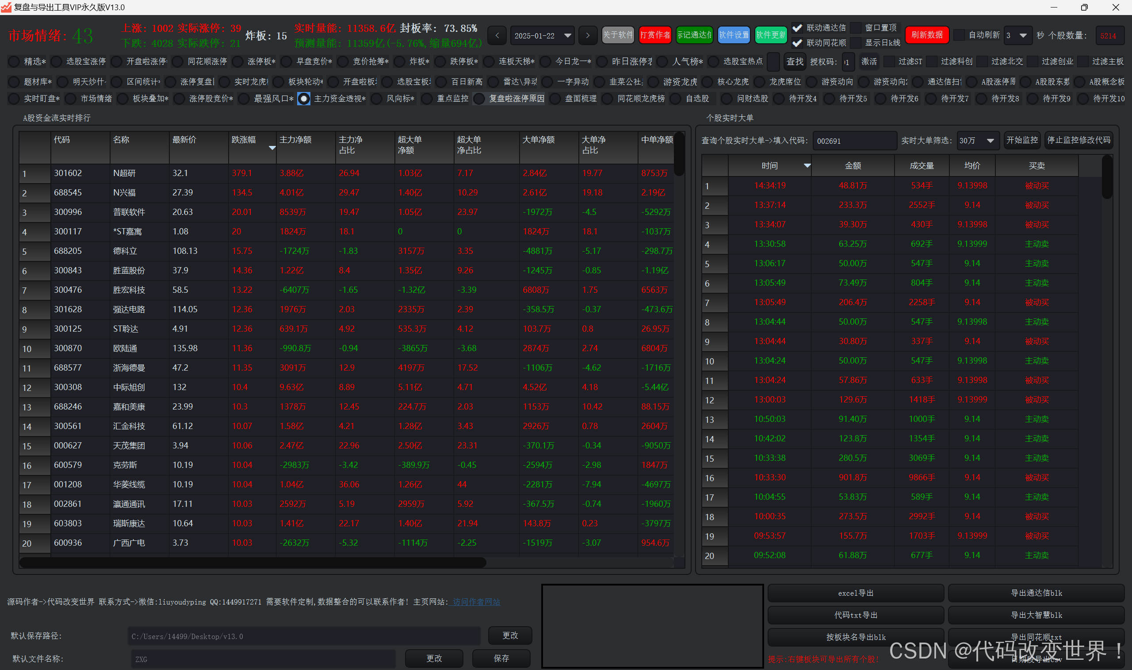Open 软件设置 blue button
This screenshot has height=670, width=1132.
point(733,35)
